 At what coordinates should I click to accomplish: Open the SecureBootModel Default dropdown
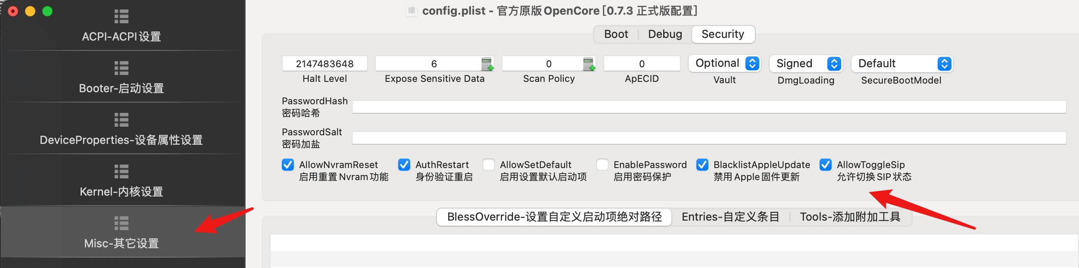pos(902,64)
